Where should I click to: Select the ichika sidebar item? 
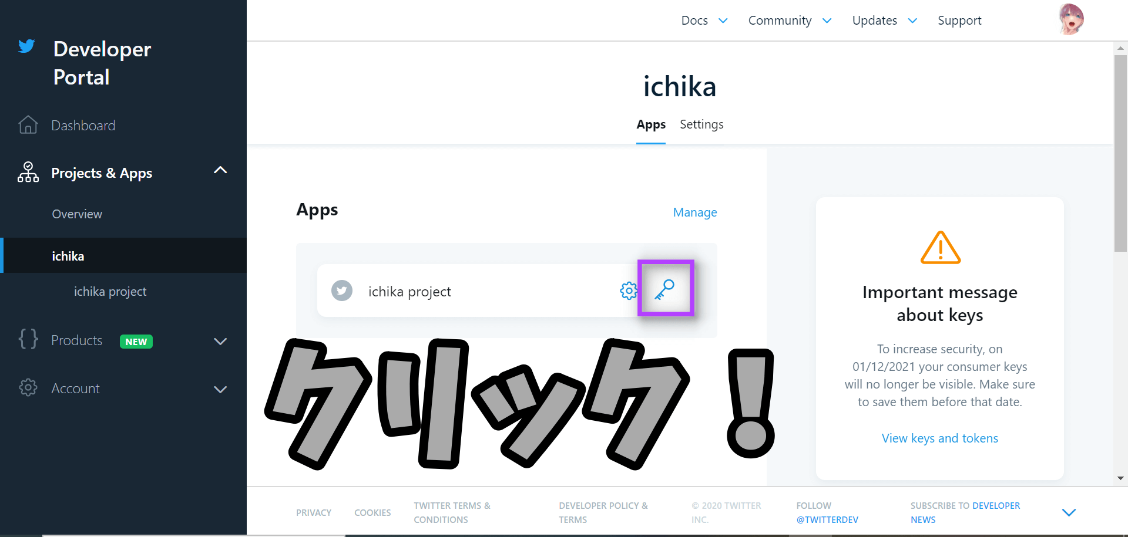[x=123, y=255]
